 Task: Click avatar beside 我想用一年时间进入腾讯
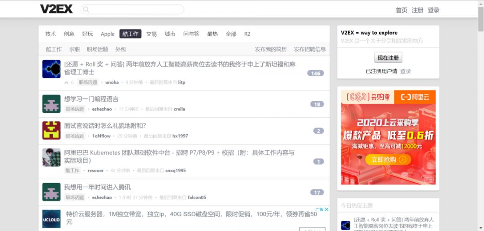(x=51, y=192)
